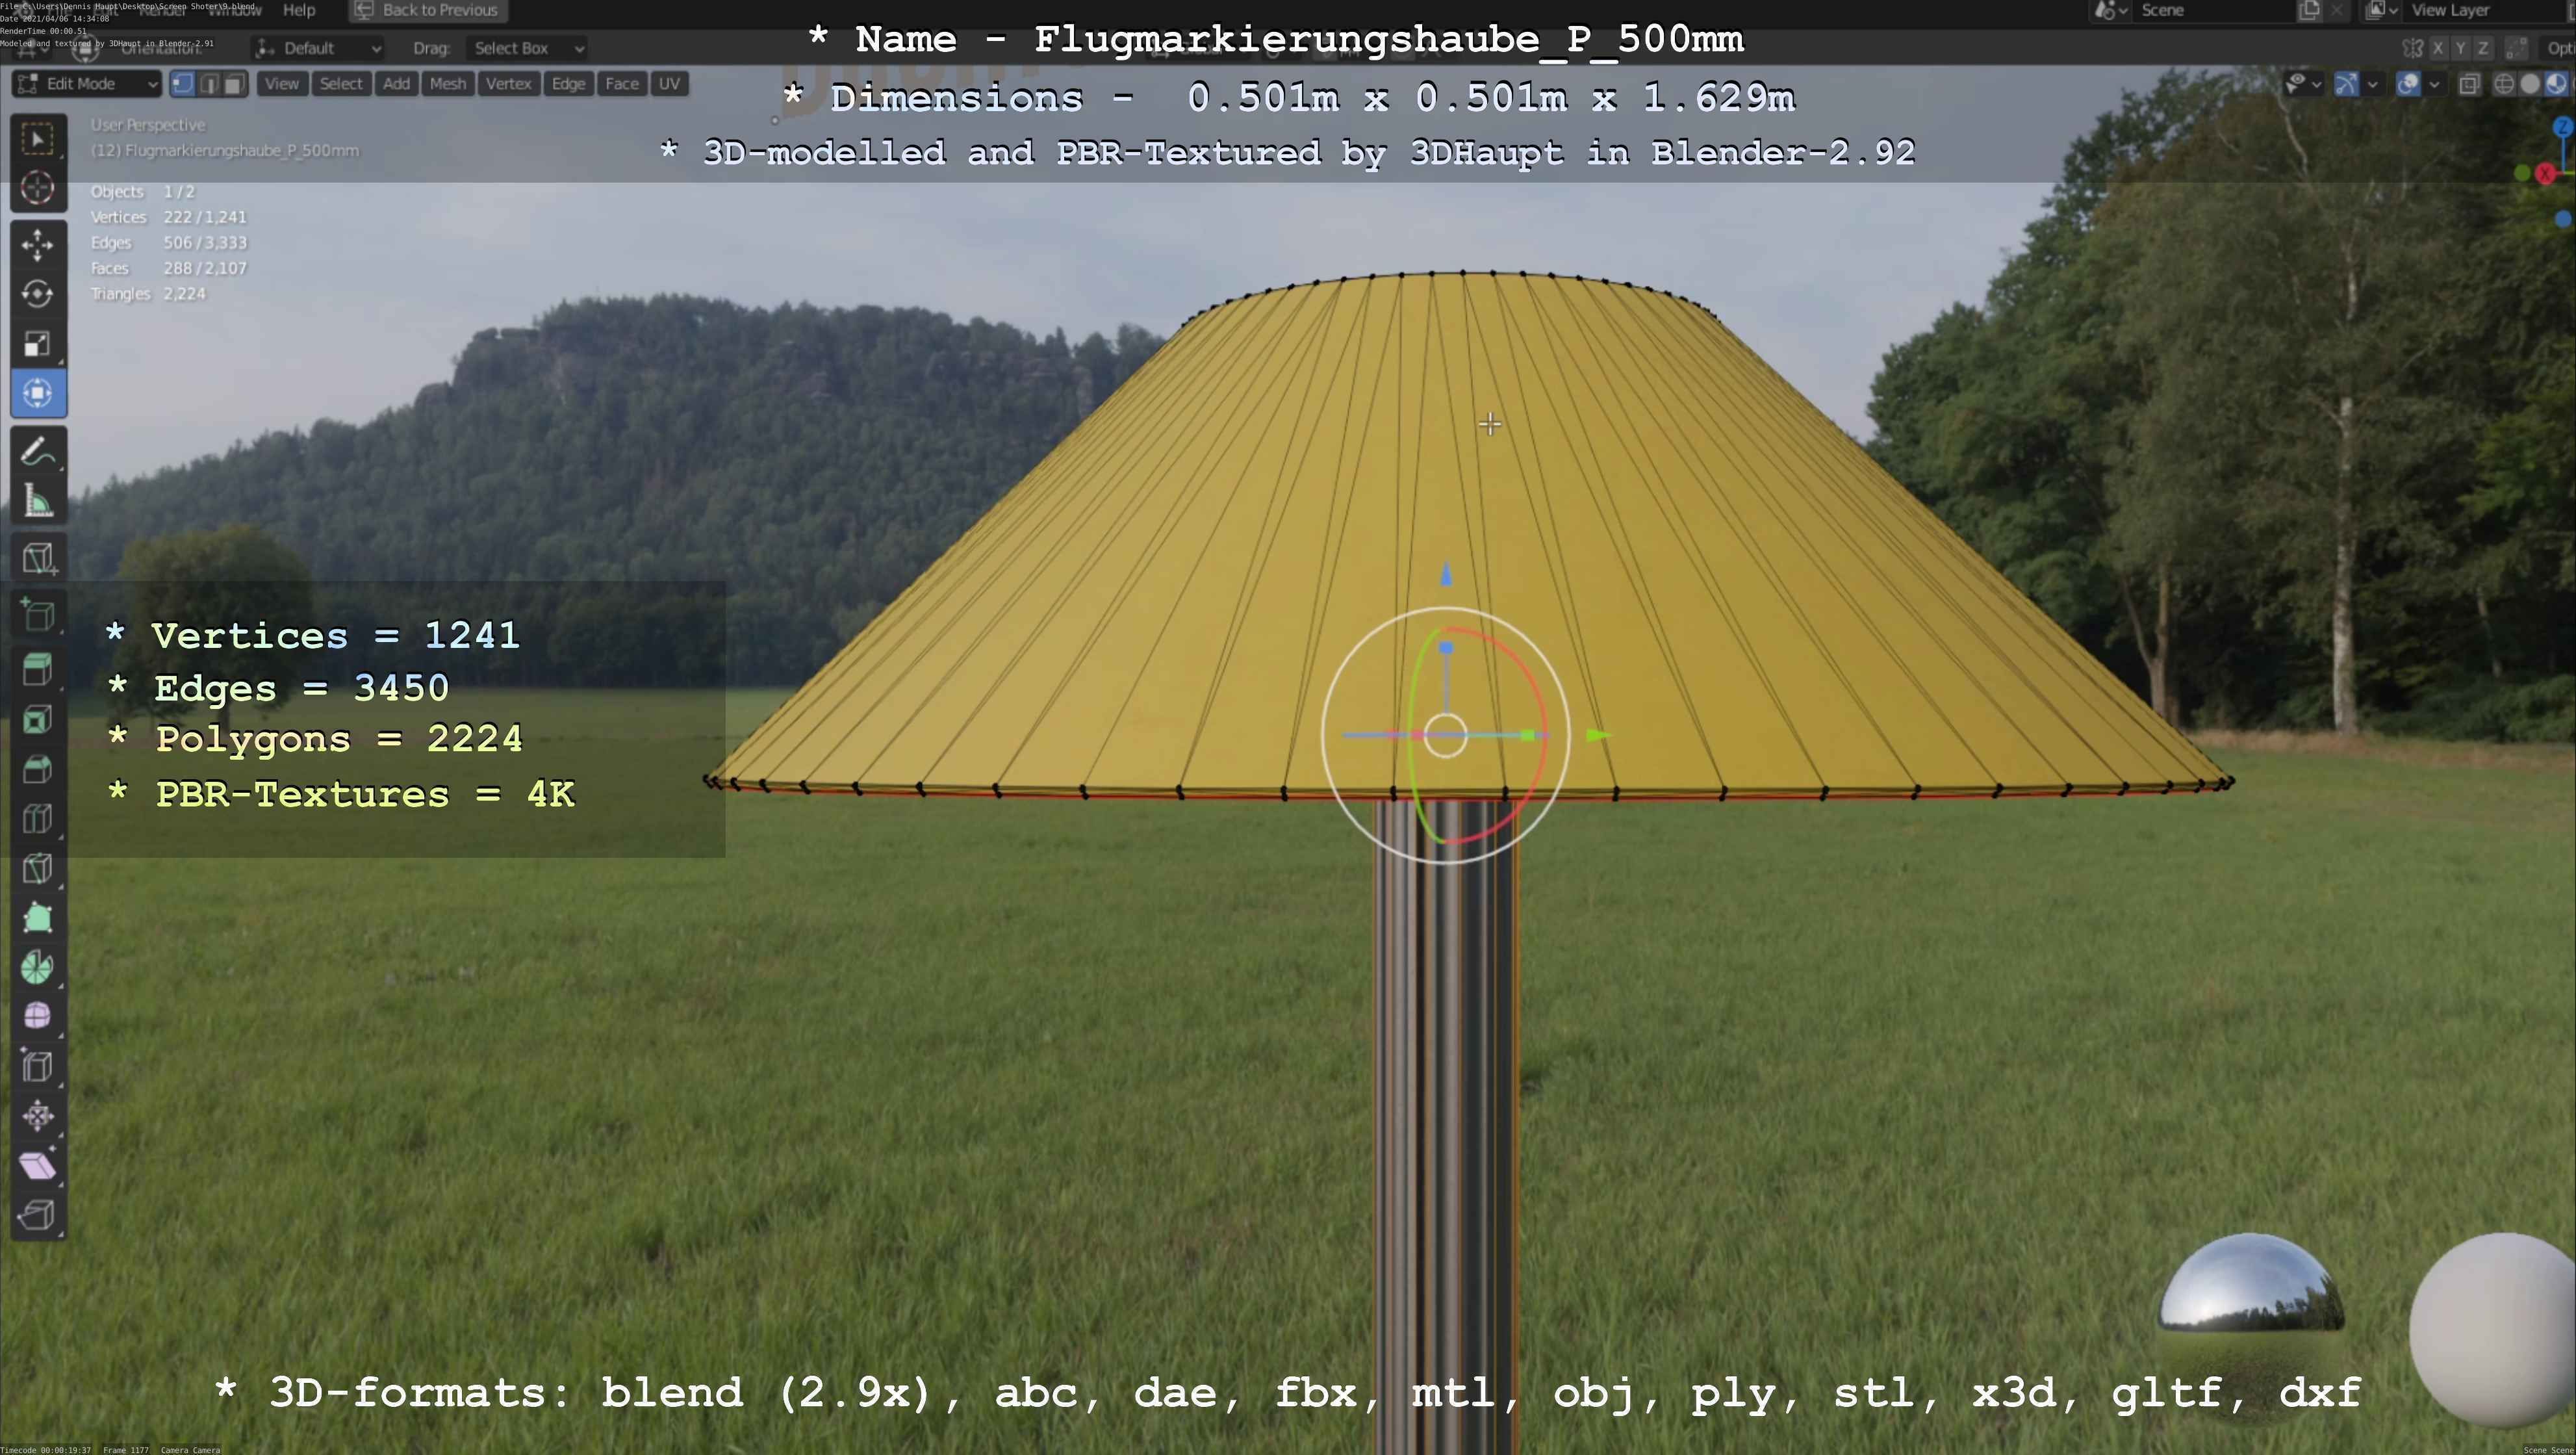Enable vertex select mode
This screenshot has width=2576, height=1455.
(183, 84)
